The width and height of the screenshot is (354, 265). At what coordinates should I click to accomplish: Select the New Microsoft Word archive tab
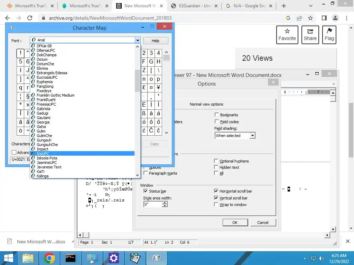pyautogui.click(x=136, y=6)
